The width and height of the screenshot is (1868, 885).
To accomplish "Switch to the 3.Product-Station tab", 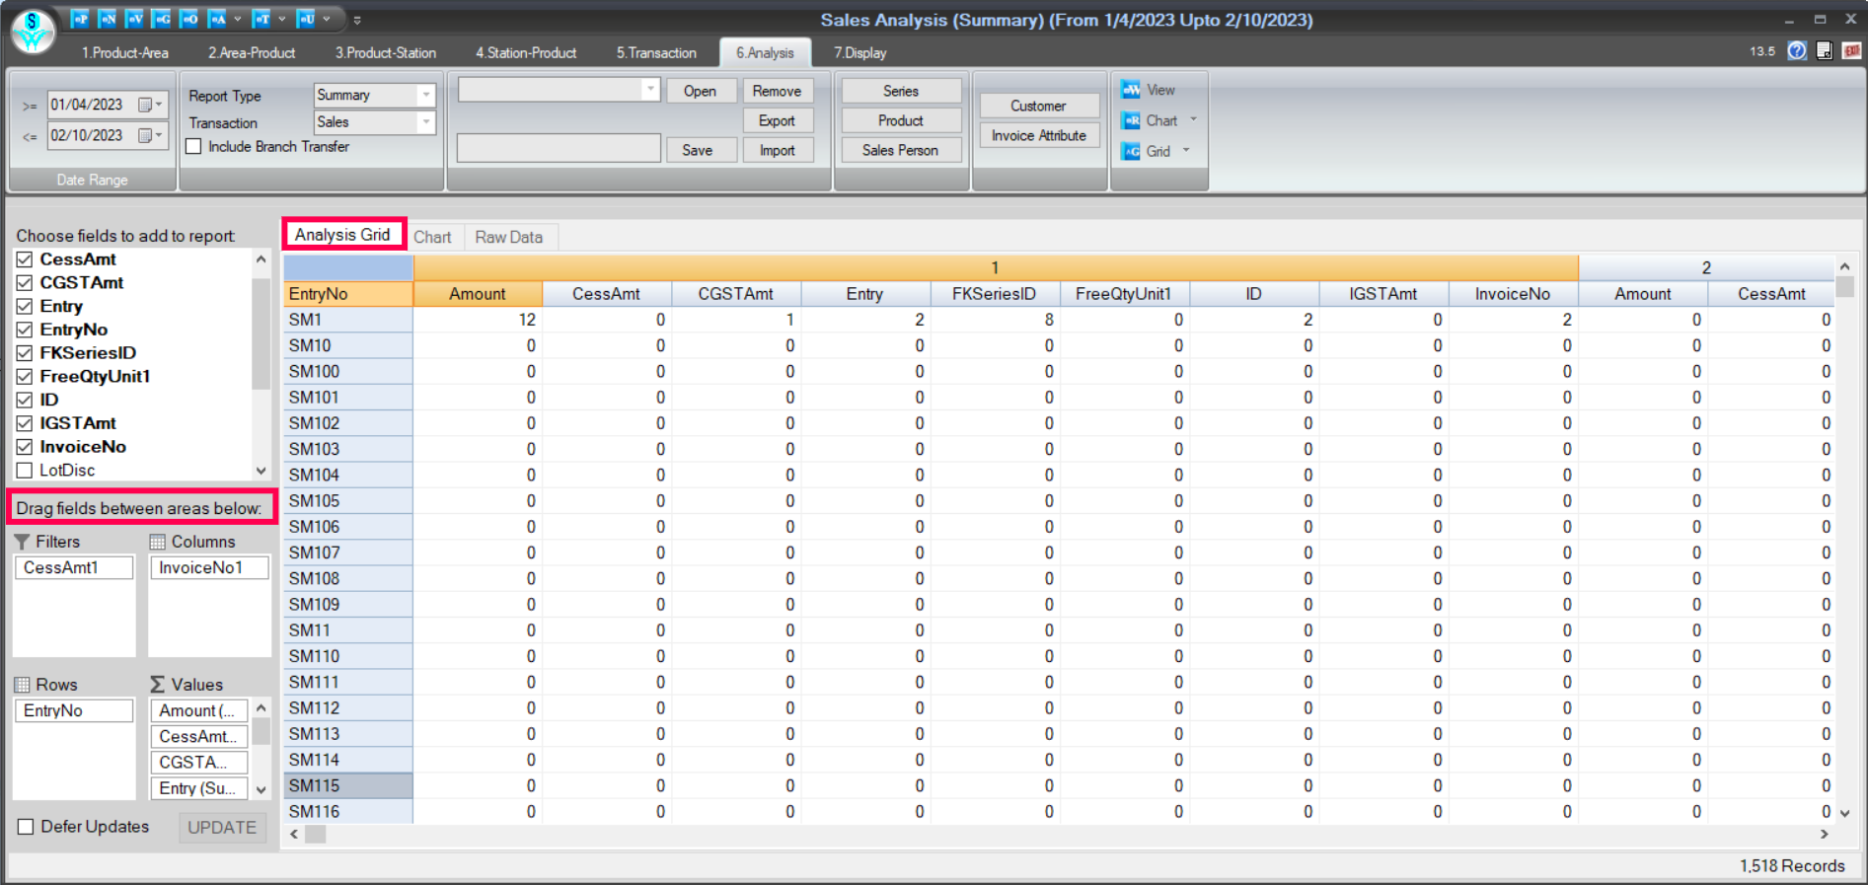I will point(386,53).
